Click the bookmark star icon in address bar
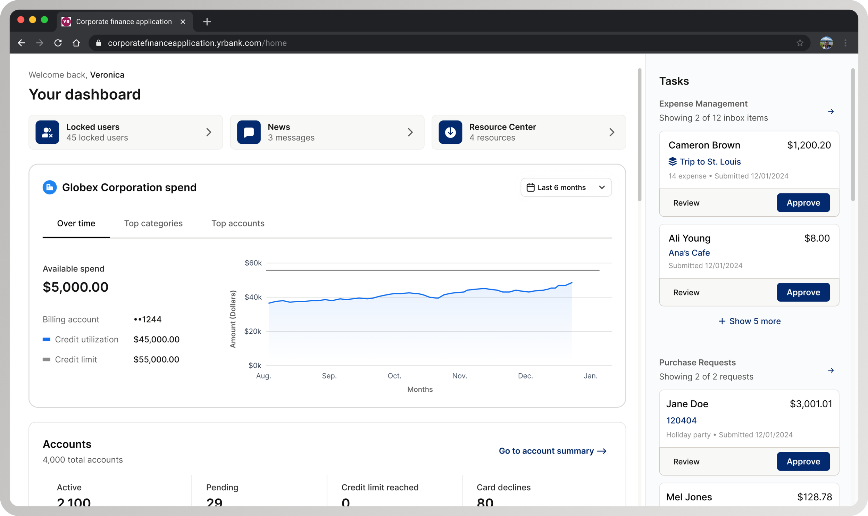 [x=800, y=43]
